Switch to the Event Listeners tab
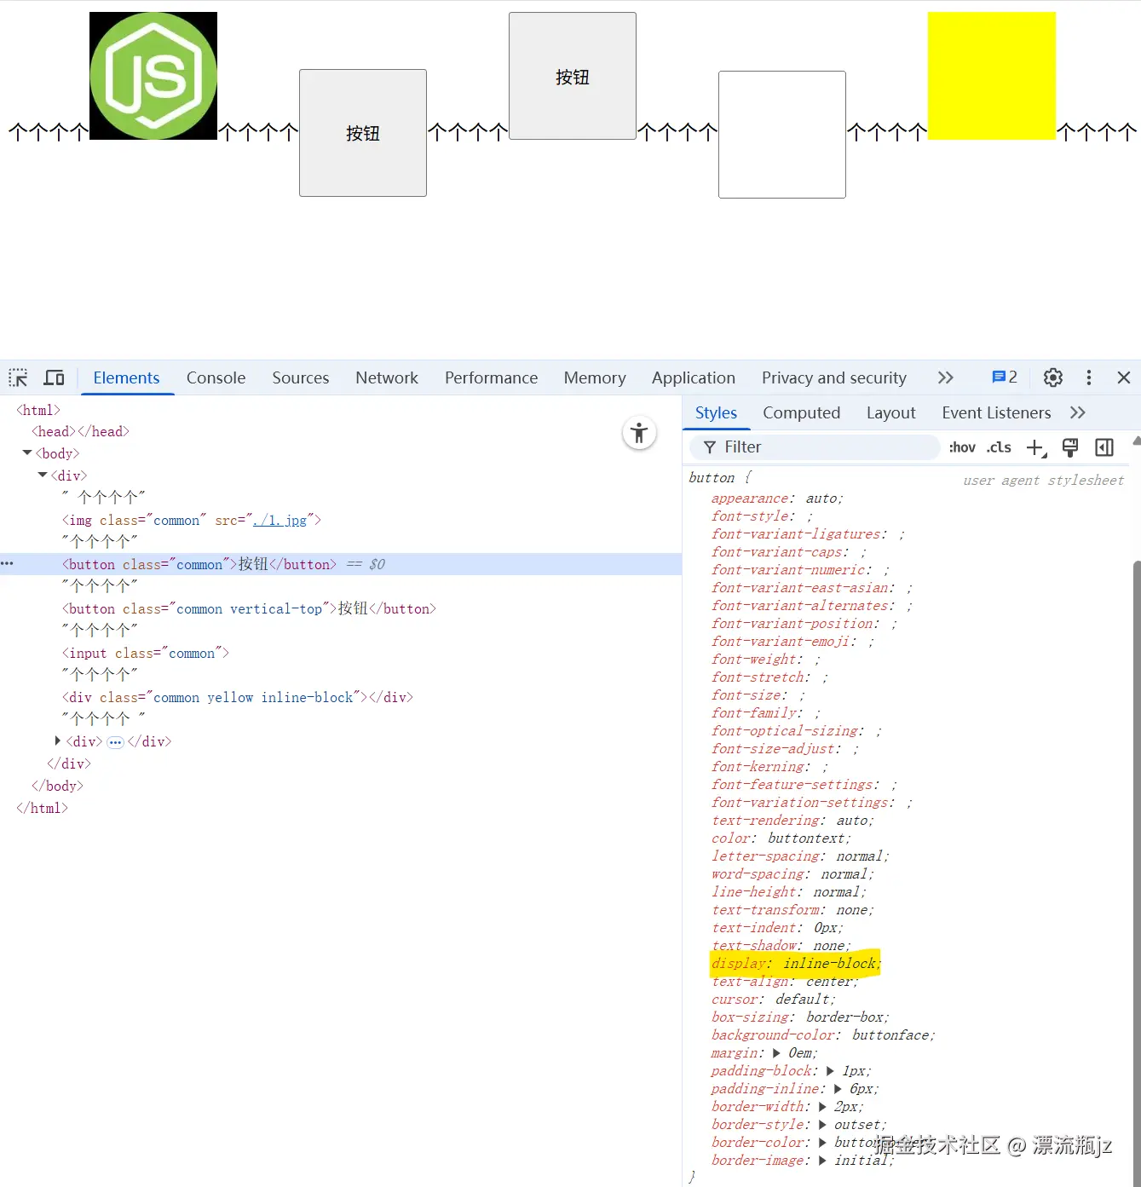The image size is (1141, 1187). click(x=996, y=412)
